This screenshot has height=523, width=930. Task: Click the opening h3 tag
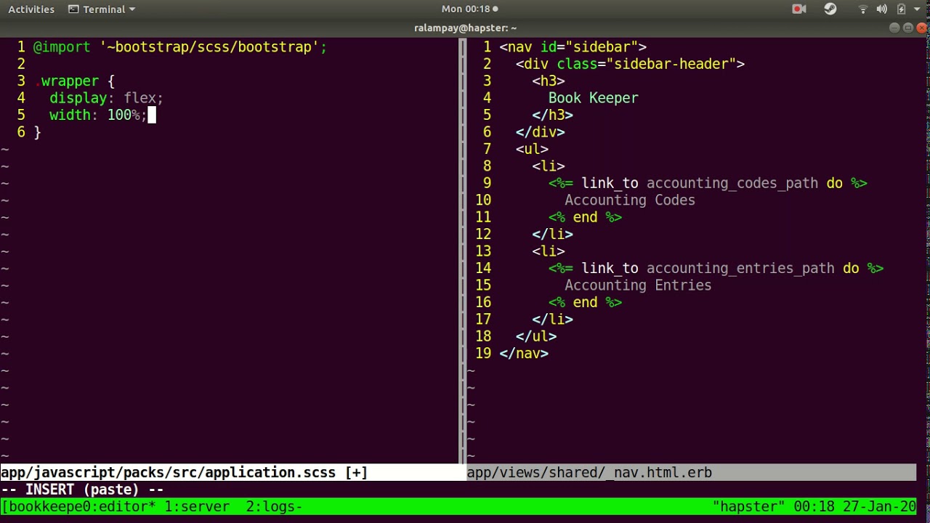549,81
